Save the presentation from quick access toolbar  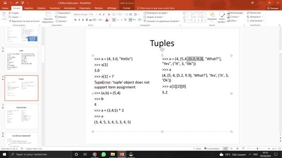(5, 3)
